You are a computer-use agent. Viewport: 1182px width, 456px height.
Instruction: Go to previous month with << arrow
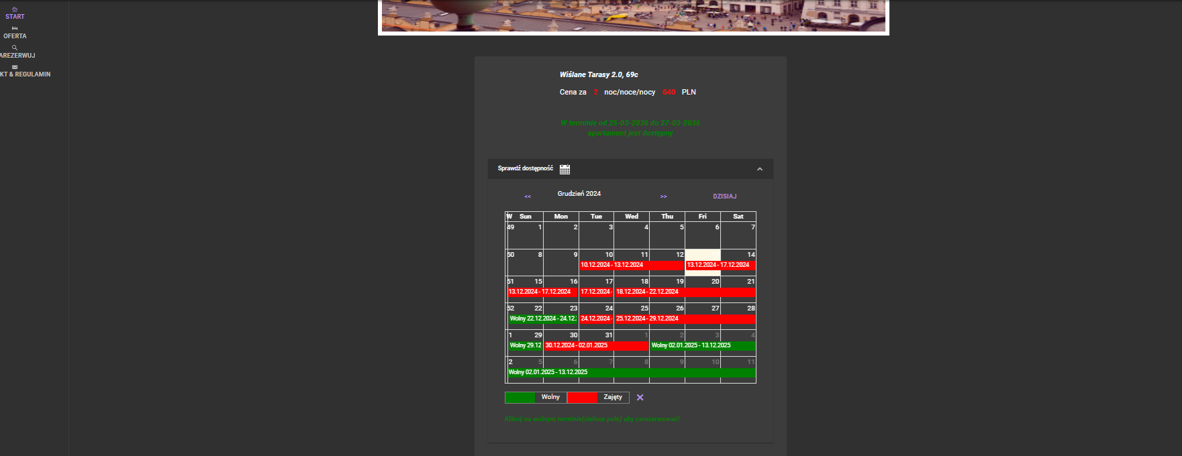coord(528,196)
